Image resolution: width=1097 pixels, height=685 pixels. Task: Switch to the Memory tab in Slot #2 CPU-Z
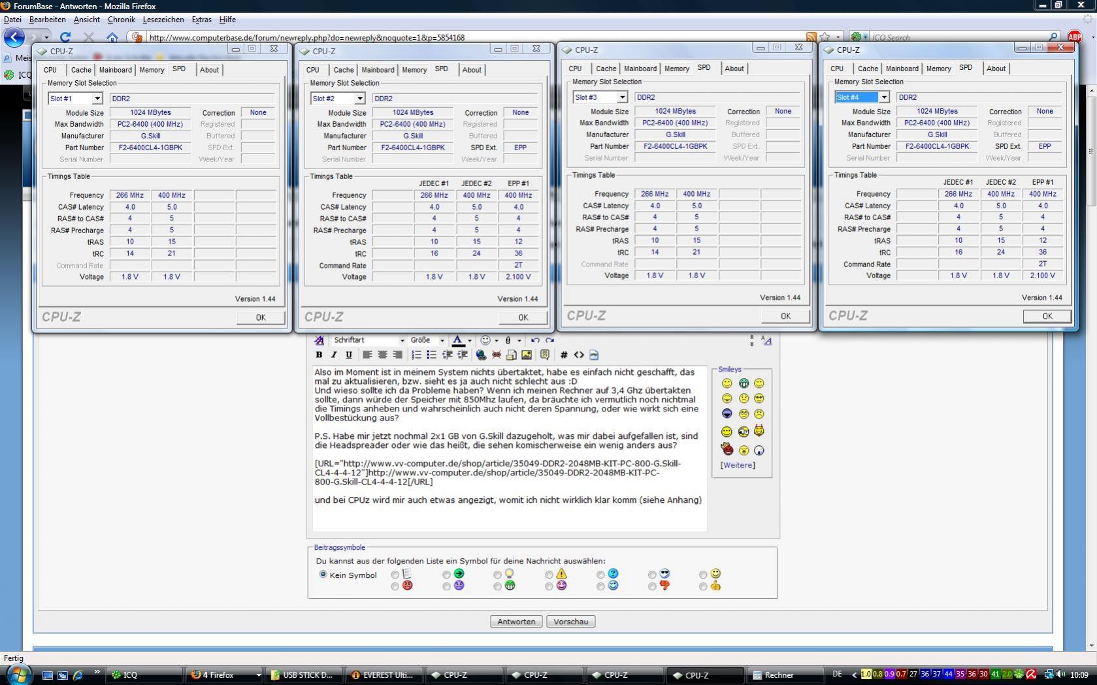click(414, 70)
